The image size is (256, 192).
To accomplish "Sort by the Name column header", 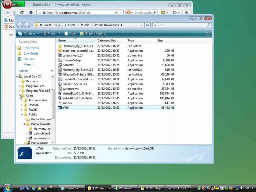I will (76, 40).
